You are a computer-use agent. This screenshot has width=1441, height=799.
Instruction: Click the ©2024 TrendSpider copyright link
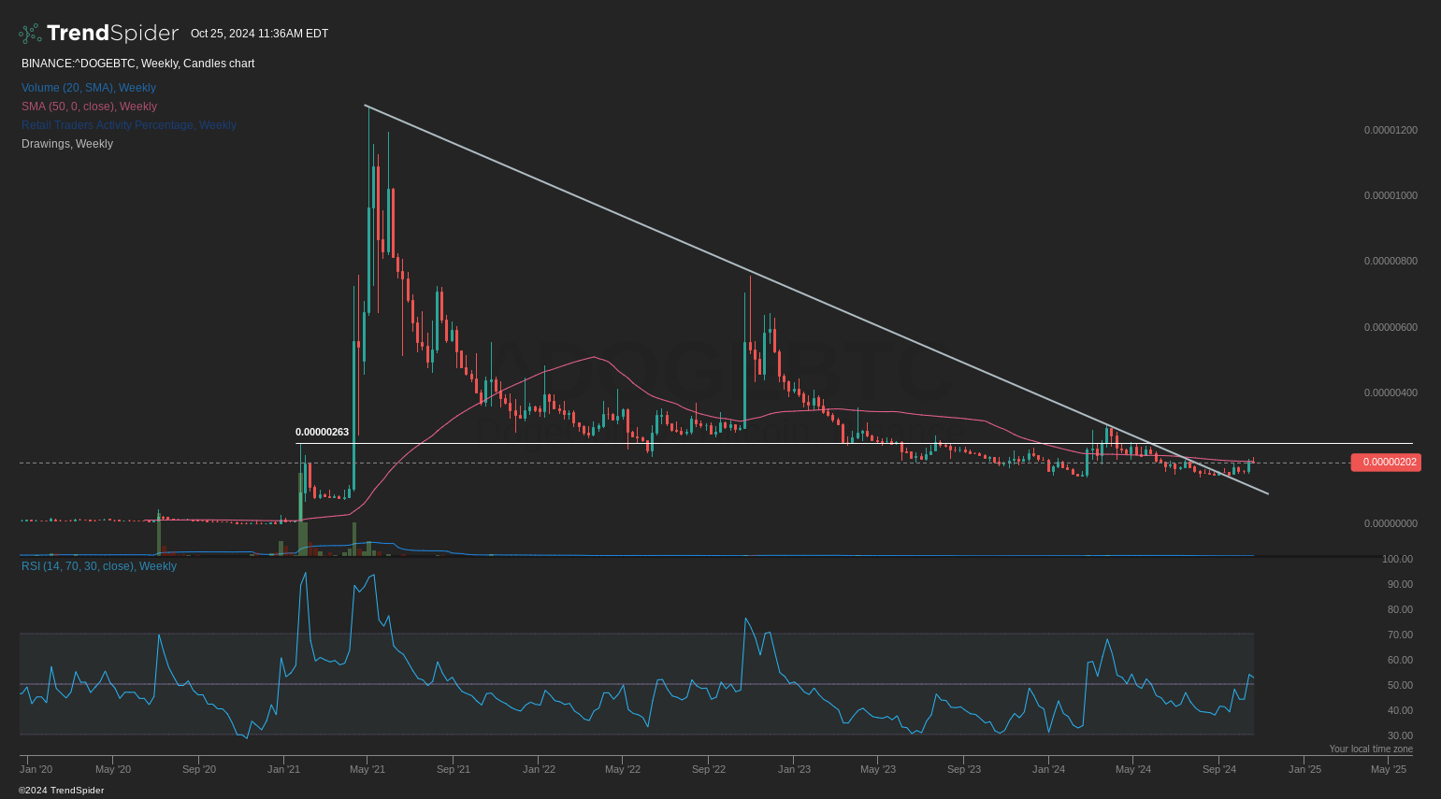(x=62, y=790)
